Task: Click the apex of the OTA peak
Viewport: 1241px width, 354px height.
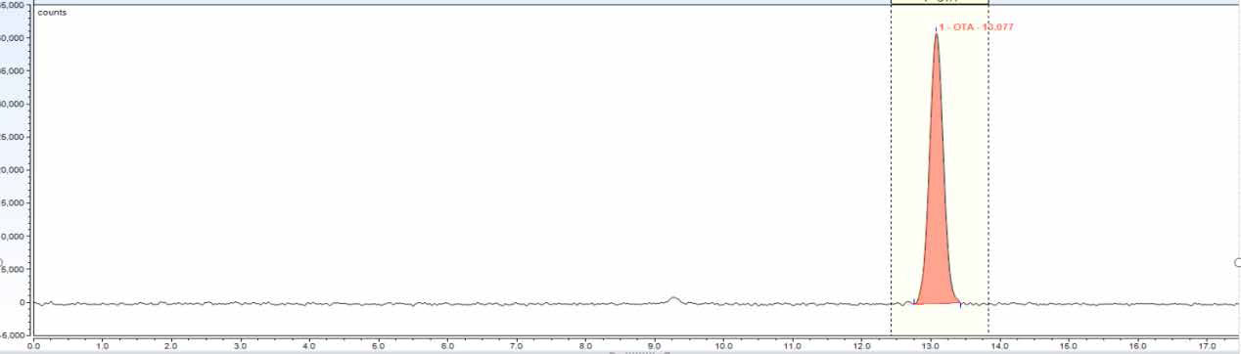Action: (x=936, y=32)
